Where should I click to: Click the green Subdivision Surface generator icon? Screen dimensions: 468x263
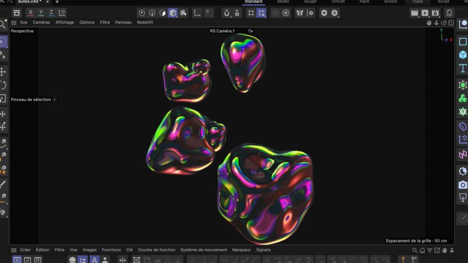[463, 85]
